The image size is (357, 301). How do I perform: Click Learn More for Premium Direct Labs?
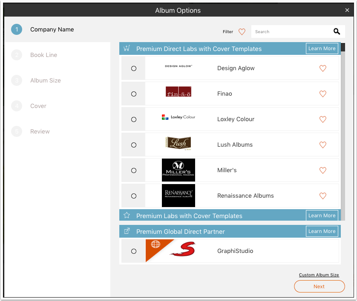322,48
